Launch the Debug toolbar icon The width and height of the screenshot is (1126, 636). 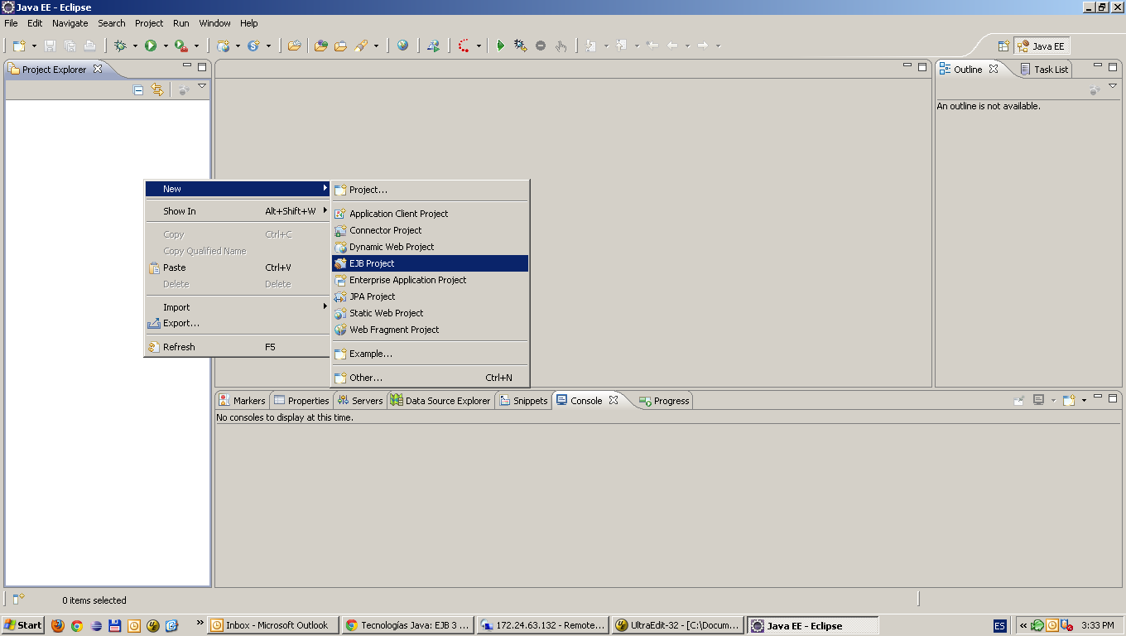pos(121,46)
